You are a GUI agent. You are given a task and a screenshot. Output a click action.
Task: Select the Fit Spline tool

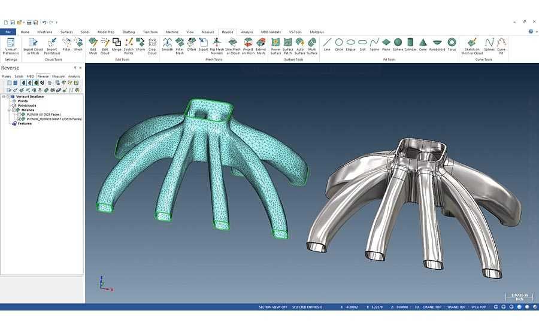click(x=374, y=45)
